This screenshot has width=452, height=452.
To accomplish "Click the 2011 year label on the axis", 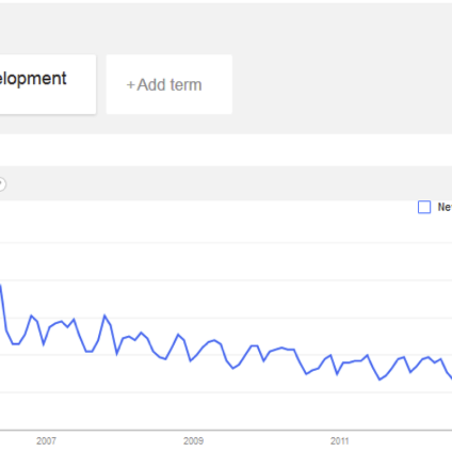I will (340, 441).
